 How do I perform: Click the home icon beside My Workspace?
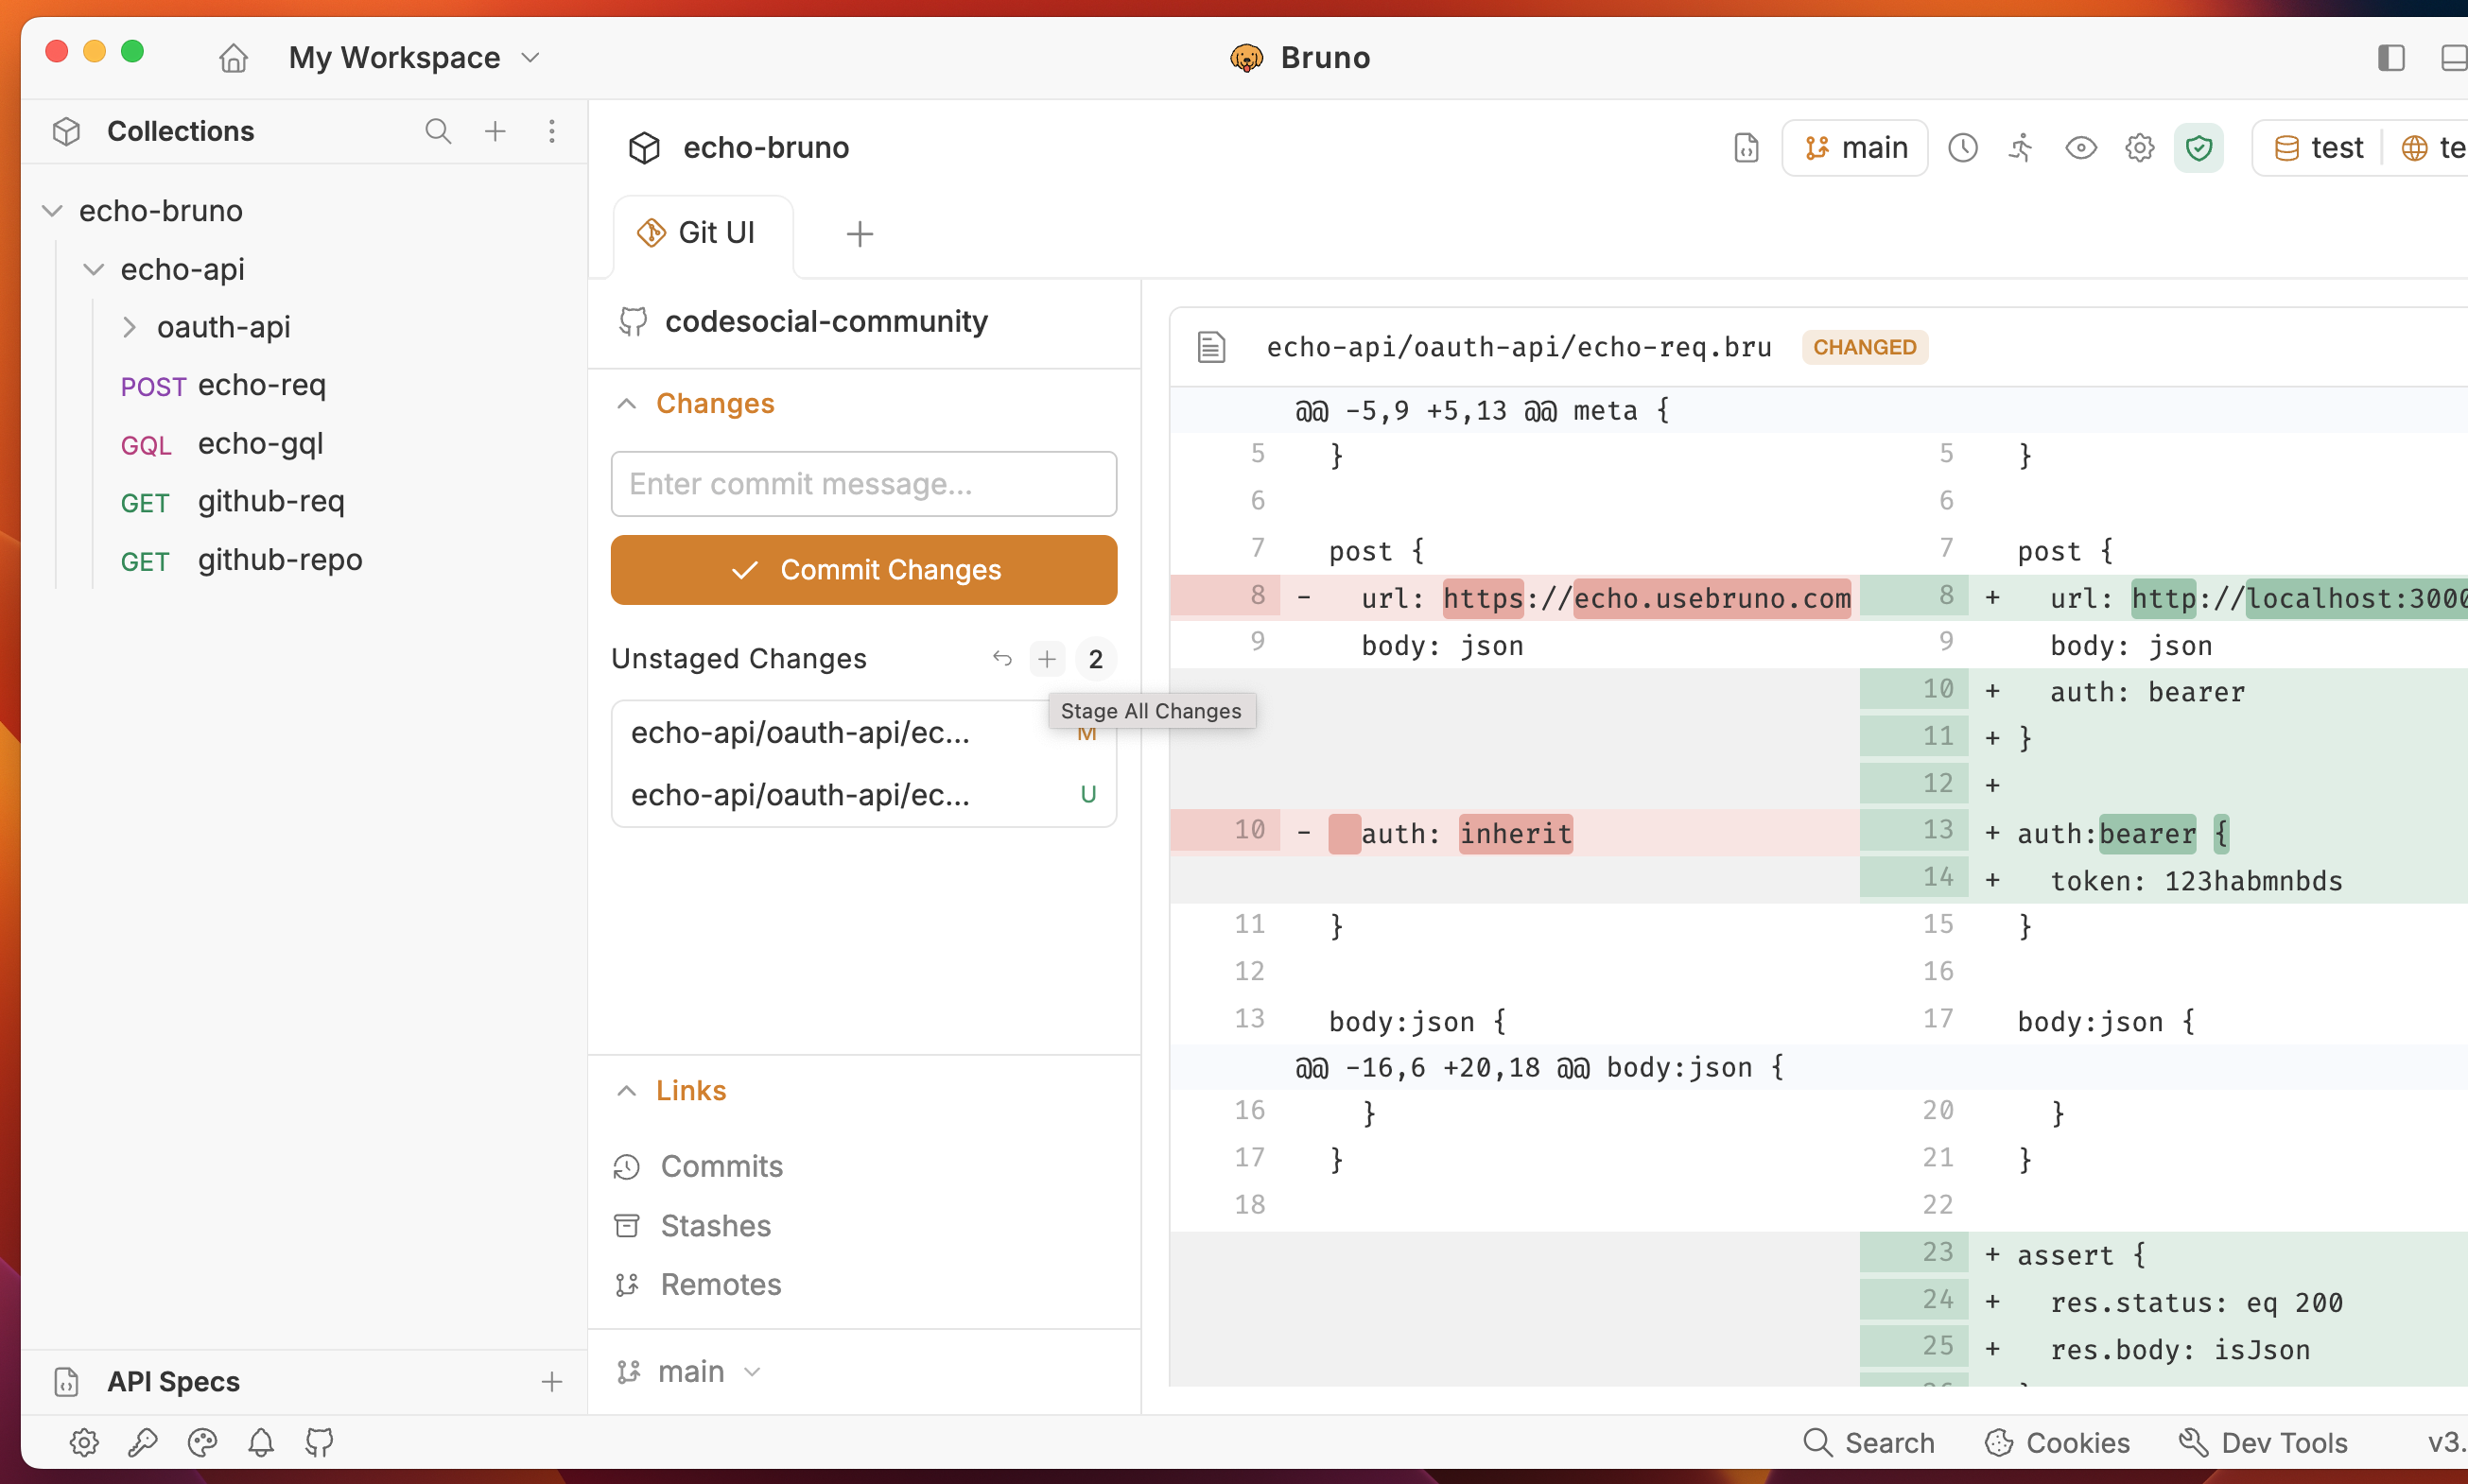pyautogui.click(x=234, y=58)
